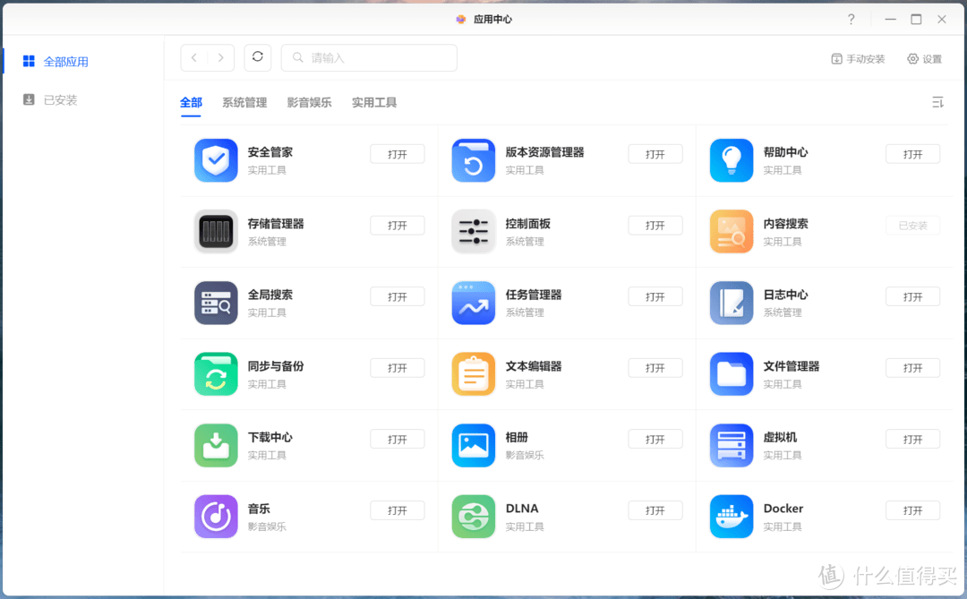The image size is (967, 599).
Task: Select the 音乐 (Music) app icon
Action: (x=216, y=517)
